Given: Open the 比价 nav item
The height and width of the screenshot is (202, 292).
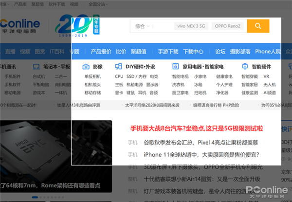Looking at the screenshot, I should click(121, 52).
